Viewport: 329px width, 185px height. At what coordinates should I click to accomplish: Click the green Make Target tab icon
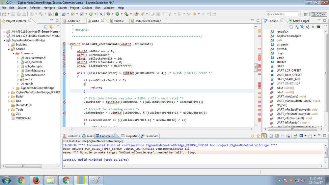click(x=290, y=21)
